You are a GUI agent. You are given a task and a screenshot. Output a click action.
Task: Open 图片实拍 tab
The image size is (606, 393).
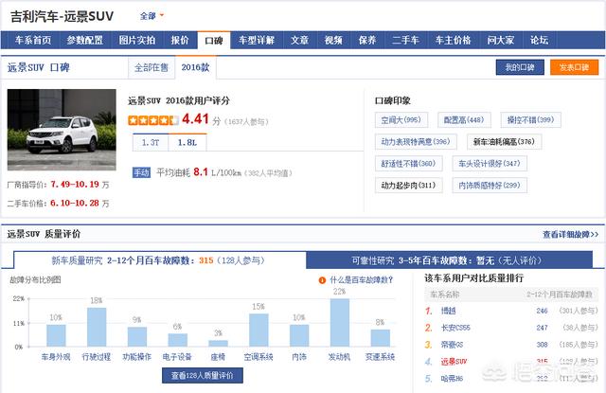point(136,40)
